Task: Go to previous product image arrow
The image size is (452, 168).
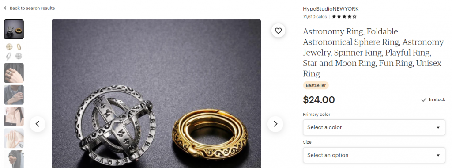Action: pos(38,124)
